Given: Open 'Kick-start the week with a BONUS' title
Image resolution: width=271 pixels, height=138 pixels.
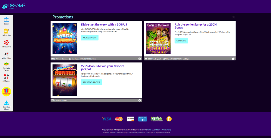Looking at the screenshot, I should (x=104, y=25).
